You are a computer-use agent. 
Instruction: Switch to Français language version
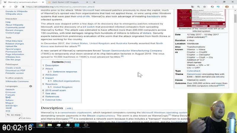click(10, 95)
